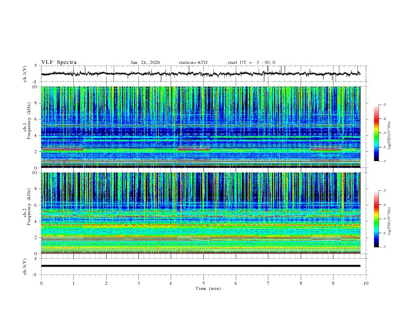412x318 pixels.
Task: Click the VLF Spectra title text
Action: (59, 62)
